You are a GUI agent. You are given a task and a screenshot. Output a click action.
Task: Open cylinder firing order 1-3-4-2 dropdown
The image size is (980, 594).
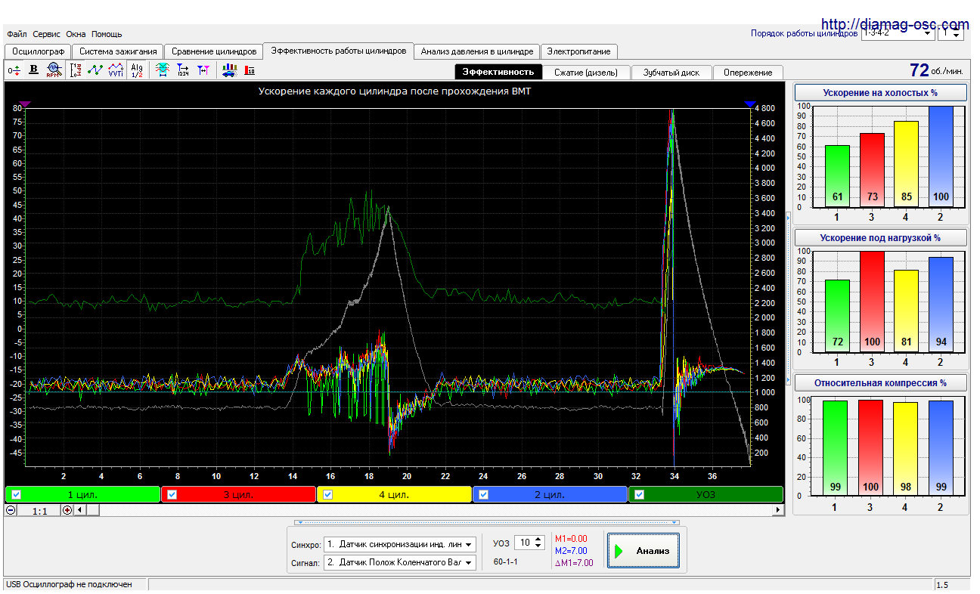click(x=897, y=33)
